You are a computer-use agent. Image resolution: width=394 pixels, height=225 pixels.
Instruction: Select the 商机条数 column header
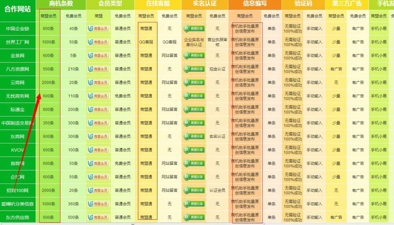(x=61, y=4)
